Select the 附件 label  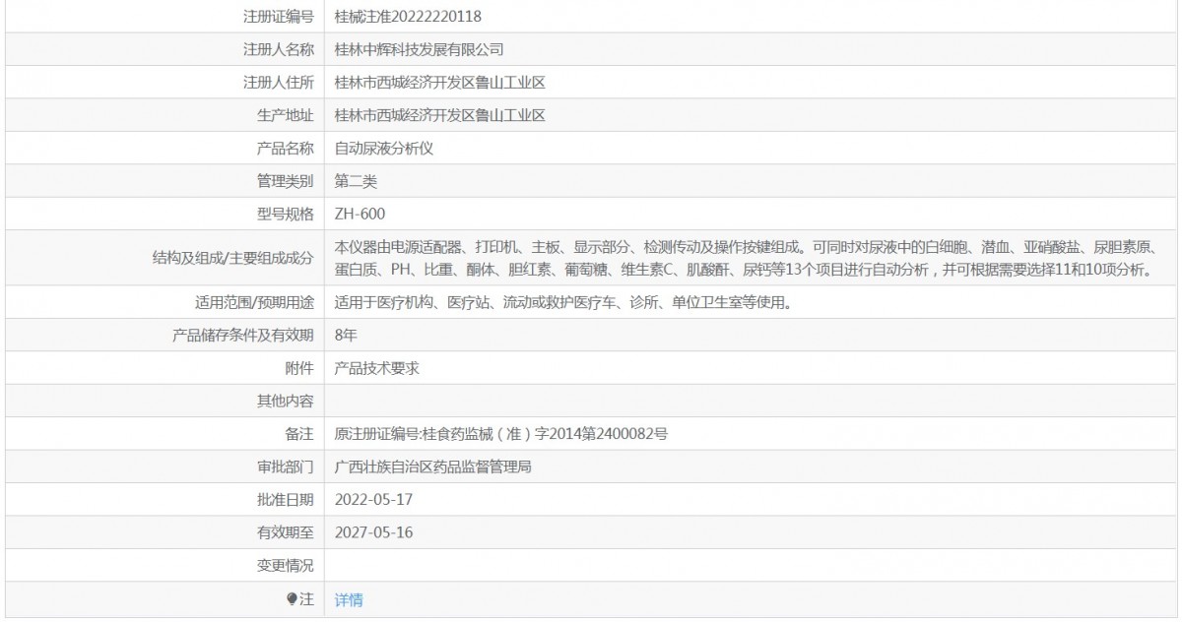[x=299, y=368]
